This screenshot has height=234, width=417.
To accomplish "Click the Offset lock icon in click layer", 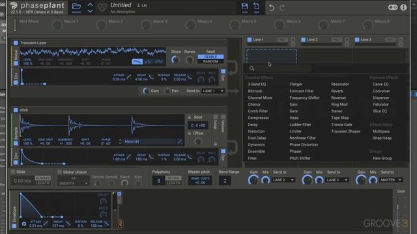I will click(x=190, y=133).
